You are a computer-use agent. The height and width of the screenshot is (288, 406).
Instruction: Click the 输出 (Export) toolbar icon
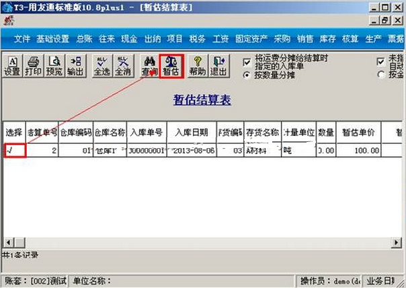coord(75,66)
